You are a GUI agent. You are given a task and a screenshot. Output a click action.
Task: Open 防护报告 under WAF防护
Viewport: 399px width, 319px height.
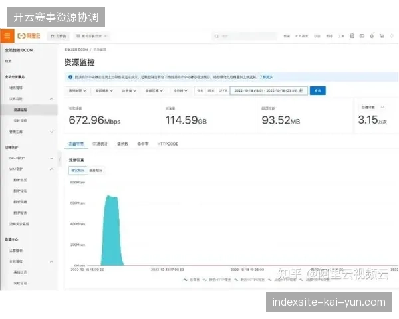[20, 213]
